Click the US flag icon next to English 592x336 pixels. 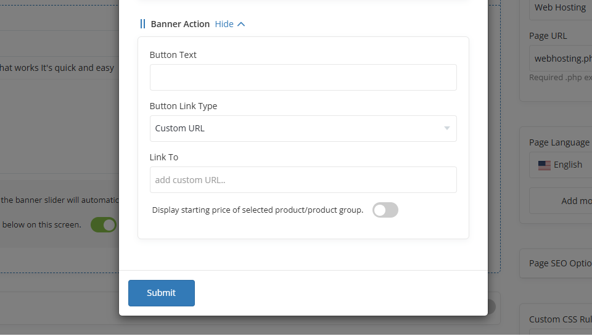[544, 165]
